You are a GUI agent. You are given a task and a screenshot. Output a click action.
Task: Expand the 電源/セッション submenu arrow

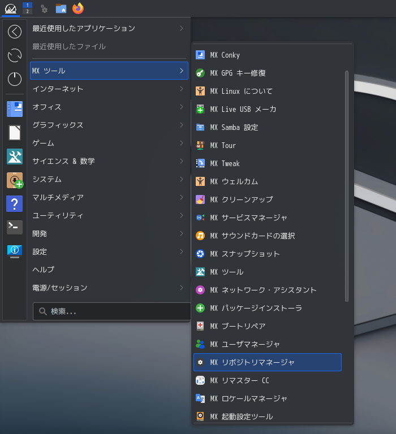[182, 288]
